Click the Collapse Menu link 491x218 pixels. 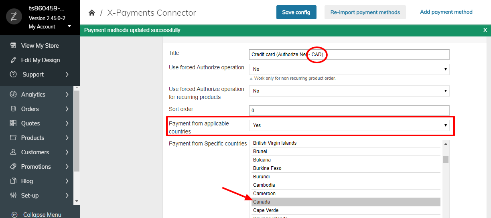42,215
